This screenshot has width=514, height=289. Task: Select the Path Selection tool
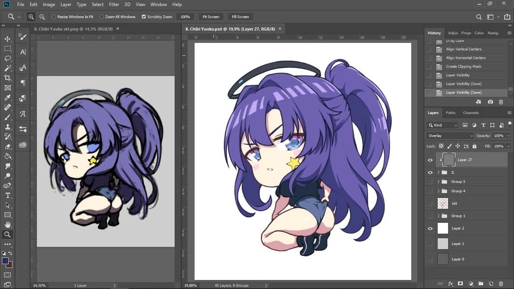pyautogui.click(x=8, y=205)
